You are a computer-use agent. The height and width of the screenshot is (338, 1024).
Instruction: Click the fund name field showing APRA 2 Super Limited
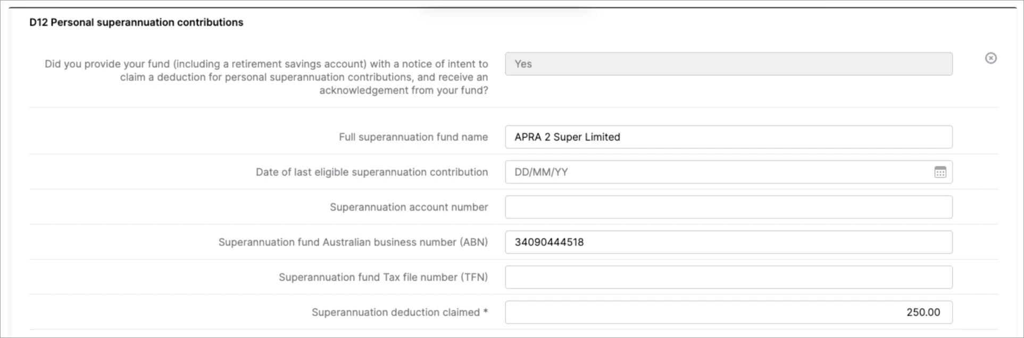click(x=728, y=137)
